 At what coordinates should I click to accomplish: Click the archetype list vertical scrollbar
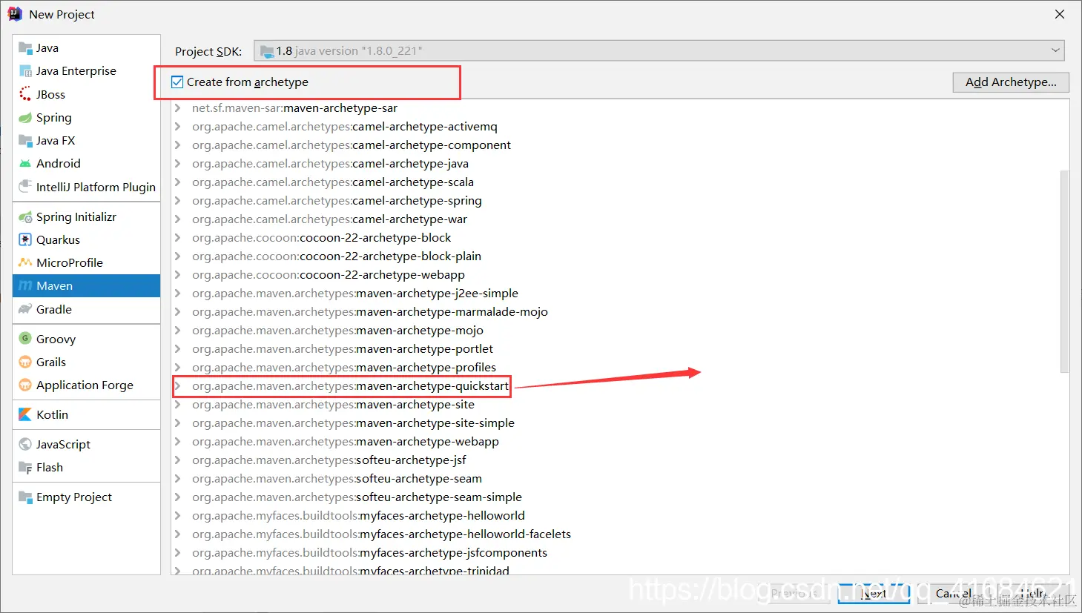(x=1064, y=271)
